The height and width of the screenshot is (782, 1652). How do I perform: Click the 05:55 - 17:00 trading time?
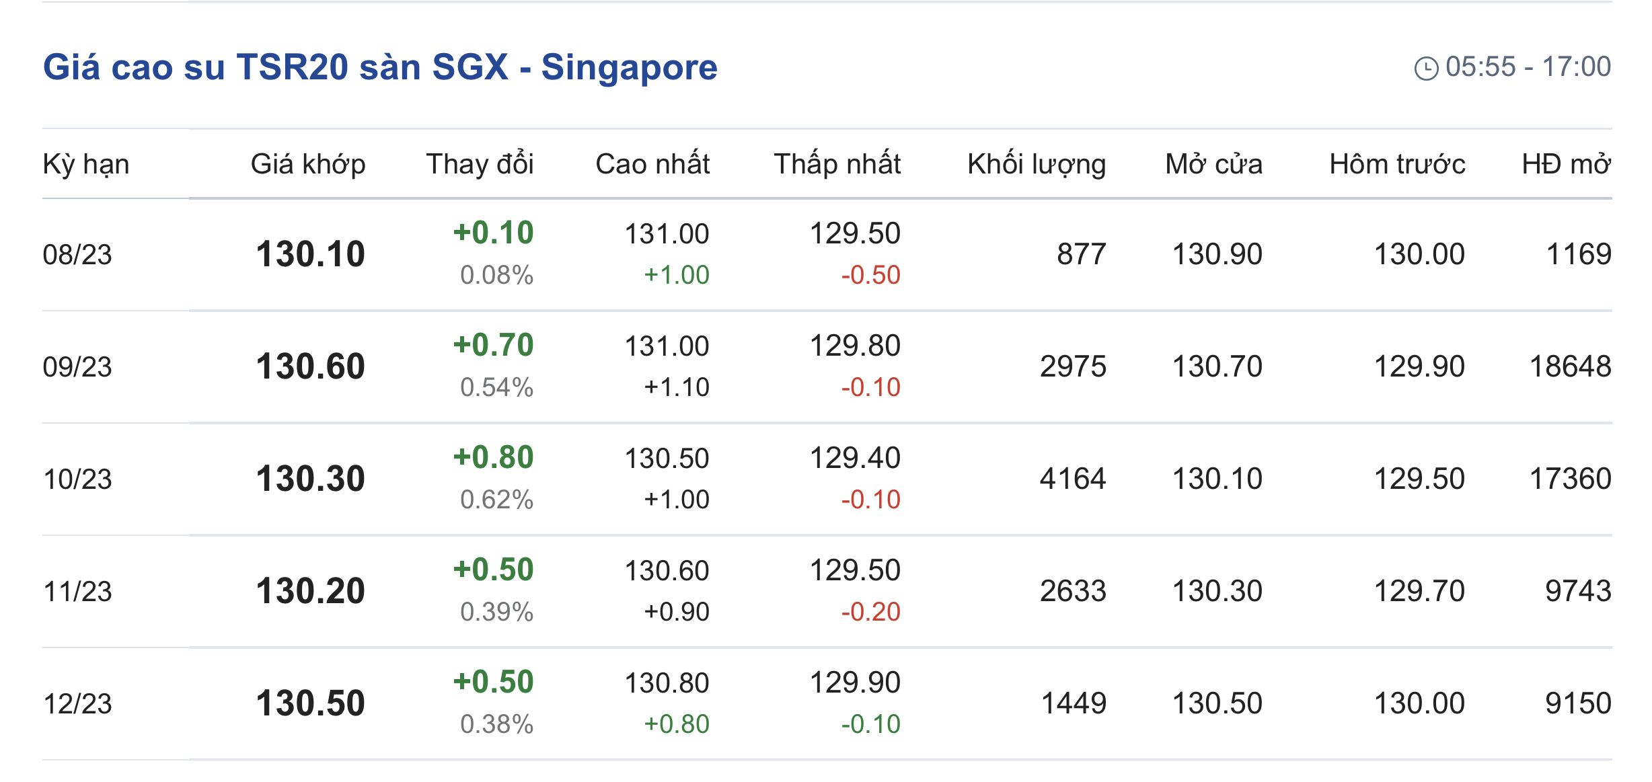click(1528, 67)
